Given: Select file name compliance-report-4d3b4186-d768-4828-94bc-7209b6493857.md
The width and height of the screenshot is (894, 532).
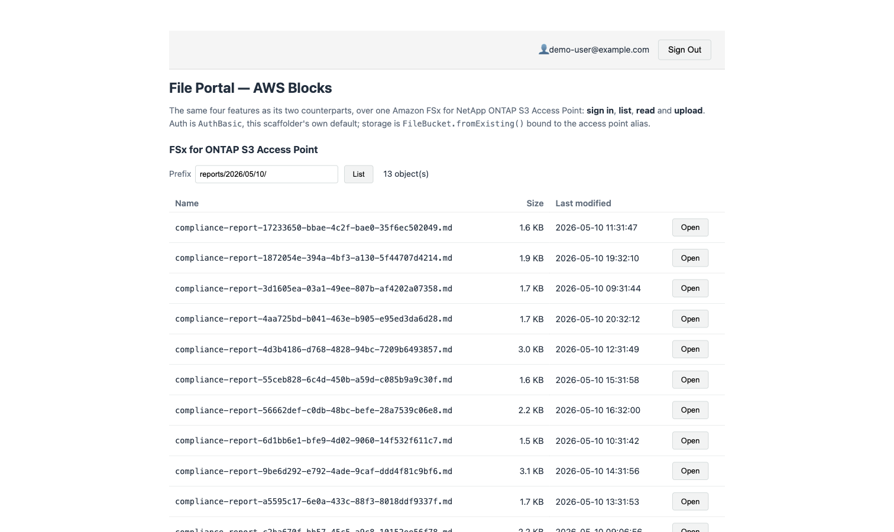Looking at the screenshot, I should click(x=313, y=349).
